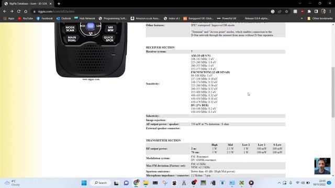Viewport: 335px width, 188px height.
Task: Open the Windows Start menu
Action: click(84, 183)
